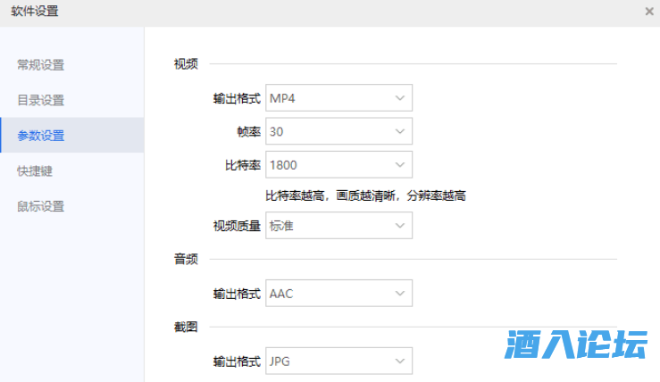Select the Parameter Settings (参数设置) tab
Image resolution: width=660 pixels, height=382 pixels.
pos(41,136)
